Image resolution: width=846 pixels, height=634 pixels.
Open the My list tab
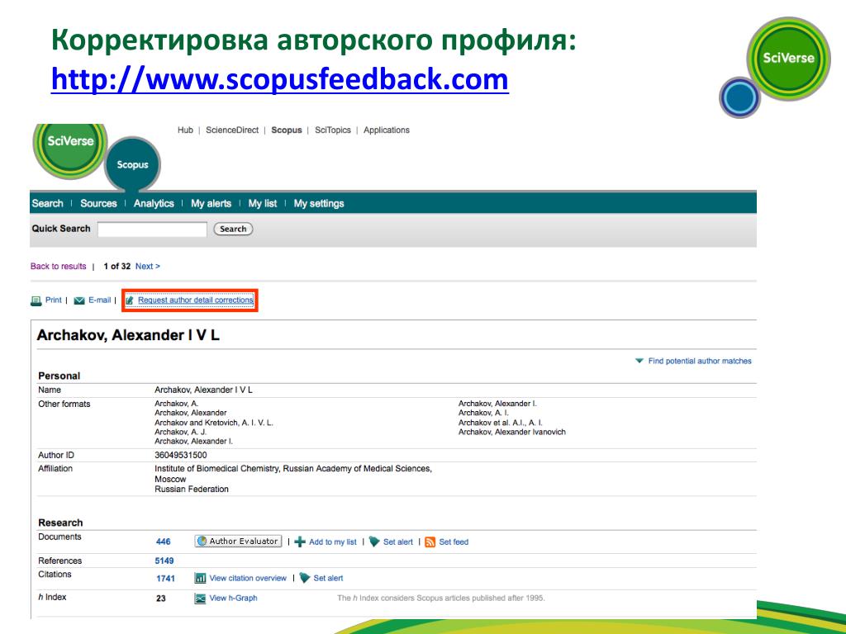click(x=262, y=203)
